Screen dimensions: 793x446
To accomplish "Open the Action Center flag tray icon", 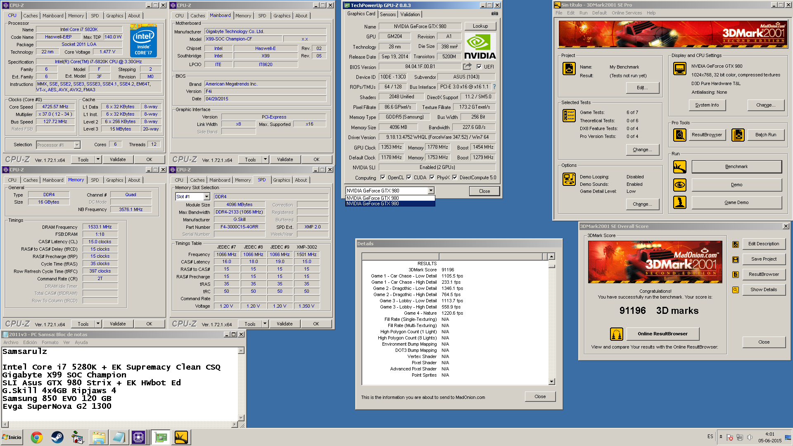I will pyautogui.click(x=729, y=437).
